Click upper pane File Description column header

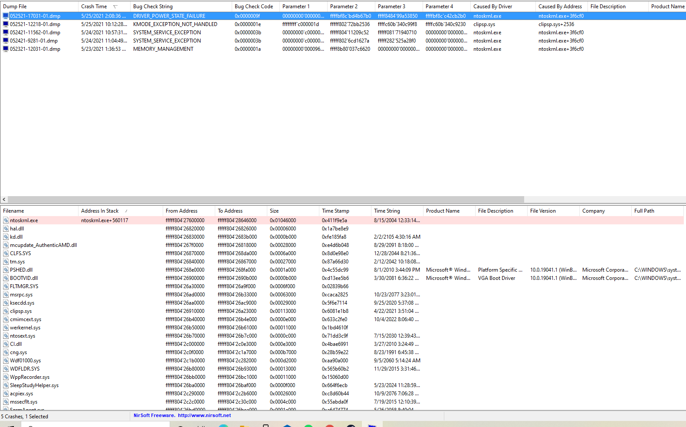618,7
